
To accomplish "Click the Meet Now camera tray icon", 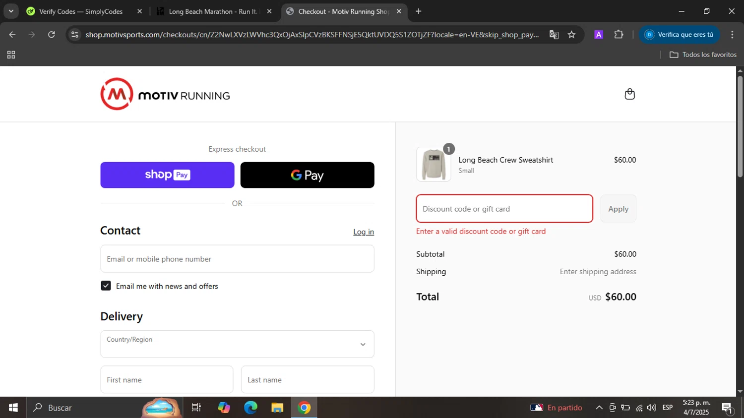I will point(613,408).
